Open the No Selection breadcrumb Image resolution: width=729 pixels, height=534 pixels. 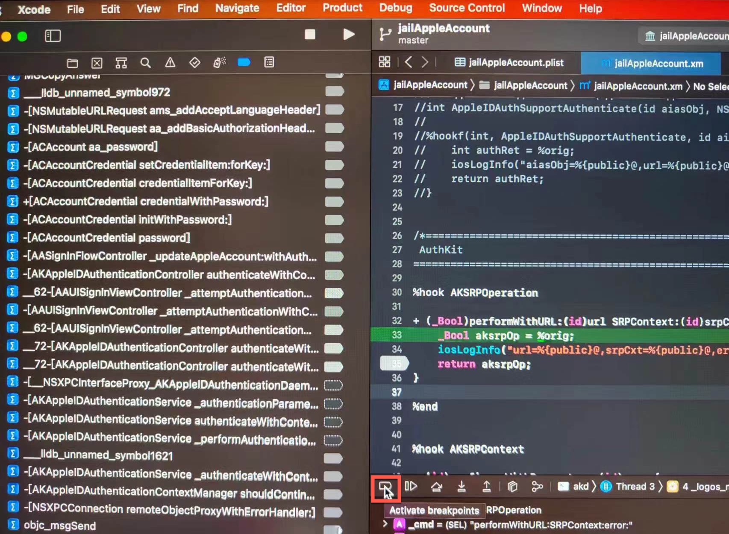coord(711,87)
